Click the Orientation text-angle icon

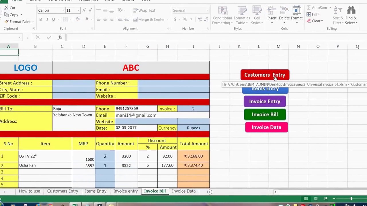click(x=120, y=10)
